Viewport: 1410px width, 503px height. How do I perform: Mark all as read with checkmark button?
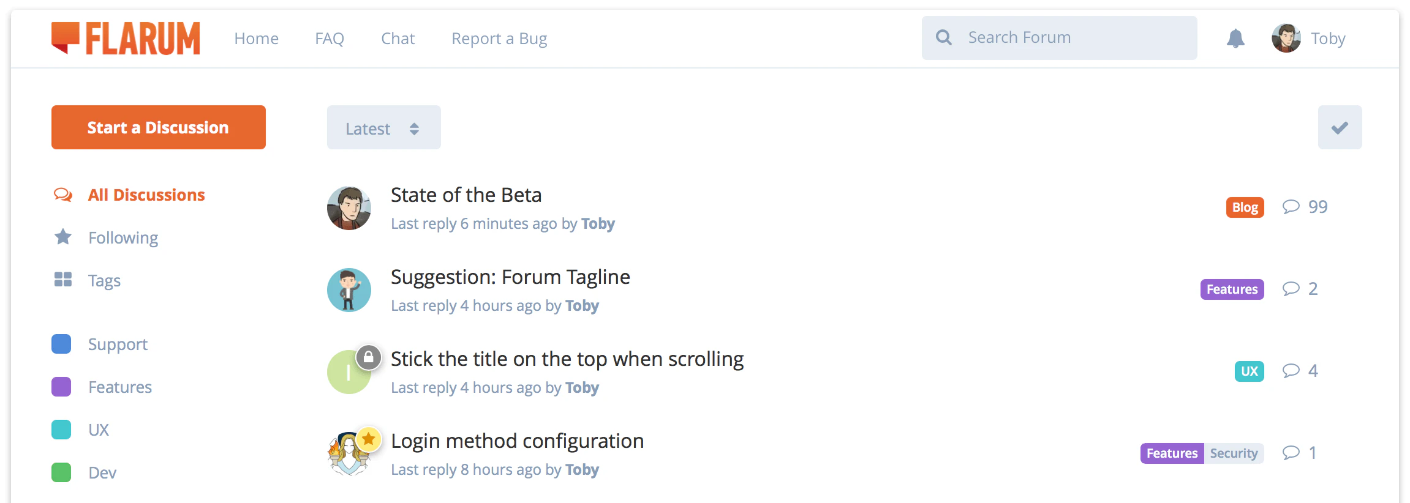coord(1340,127)
